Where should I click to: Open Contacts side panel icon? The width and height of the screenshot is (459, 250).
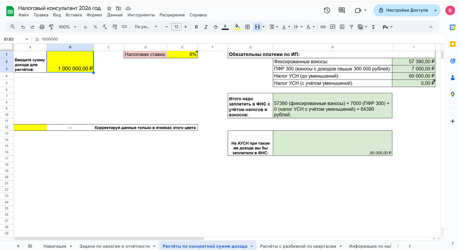452,78
